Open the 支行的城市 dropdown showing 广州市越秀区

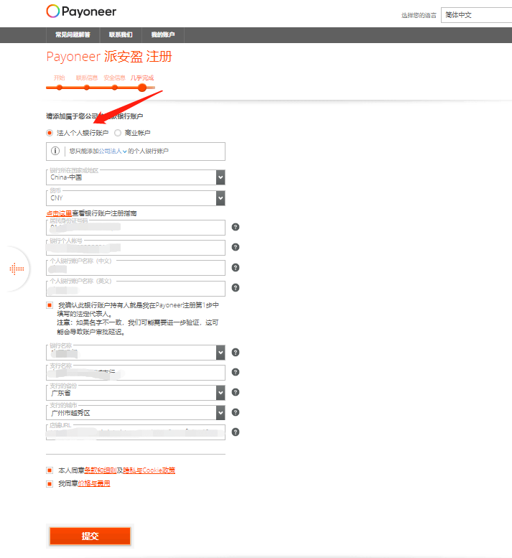pos(136,413)
